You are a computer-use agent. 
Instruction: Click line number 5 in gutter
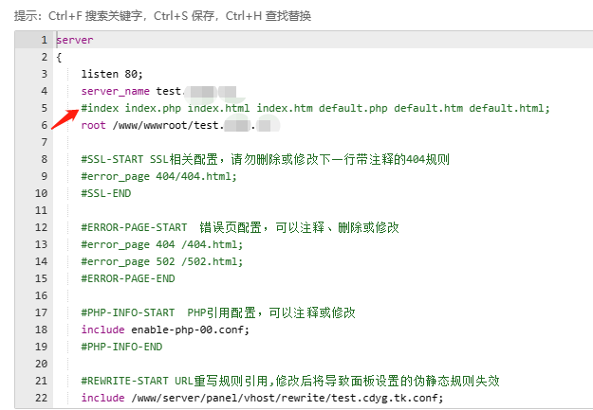click(x=45, y=108)
